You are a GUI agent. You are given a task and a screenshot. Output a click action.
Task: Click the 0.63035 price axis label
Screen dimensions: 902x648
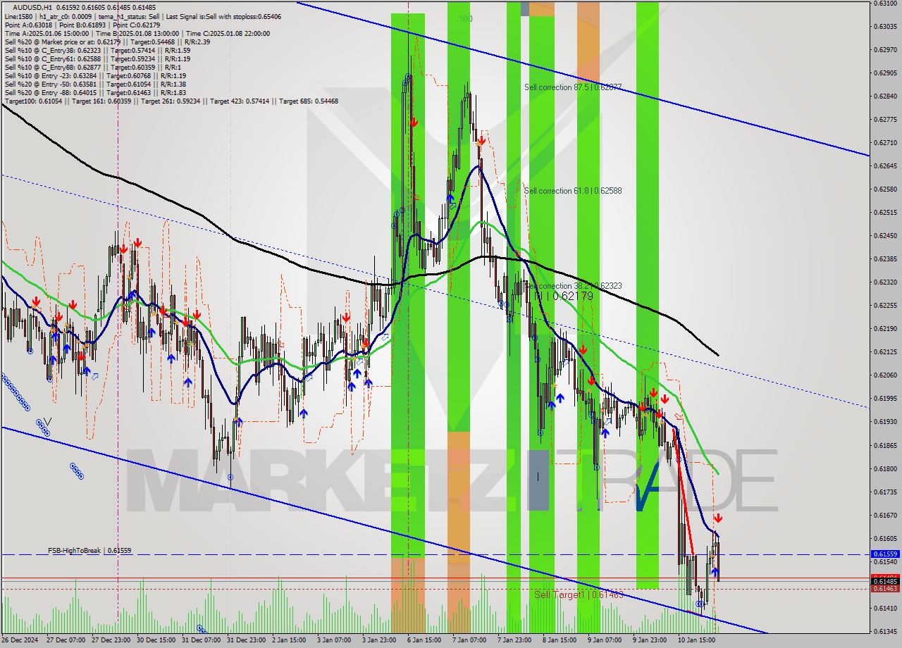(884, 27)
